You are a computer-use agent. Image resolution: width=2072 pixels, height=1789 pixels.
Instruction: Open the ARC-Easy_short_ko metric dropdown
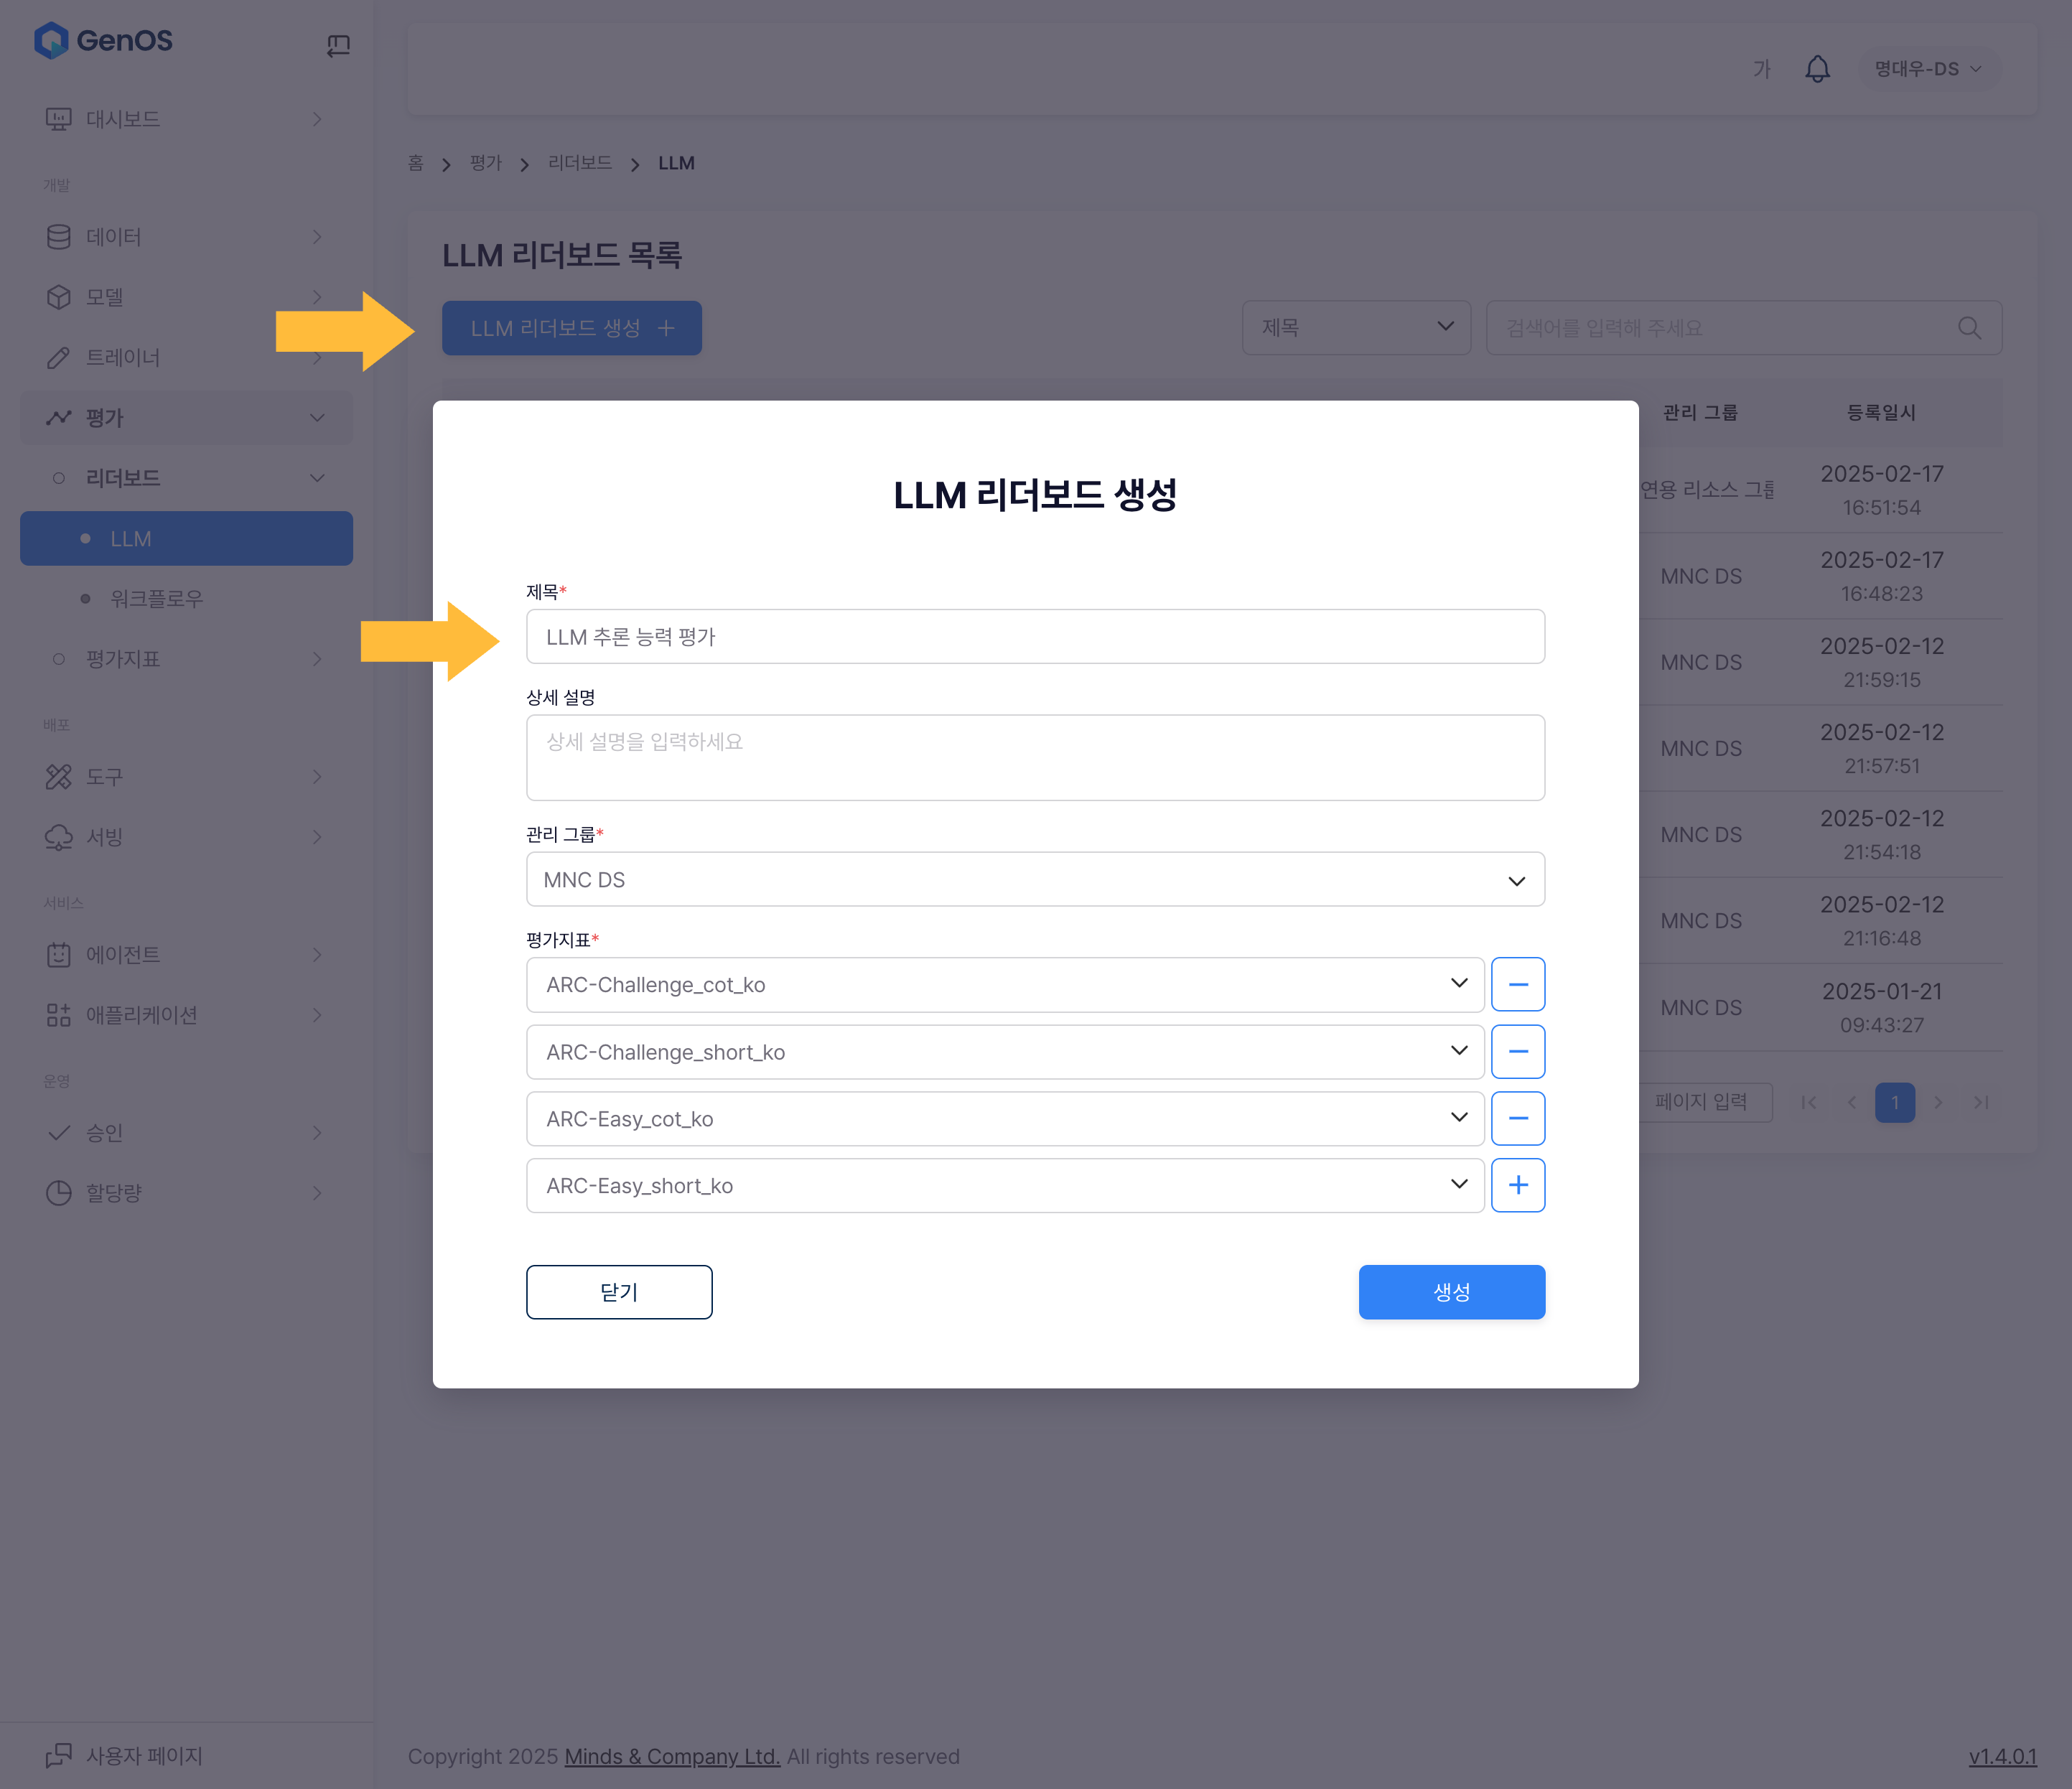pos(1004,1186)
